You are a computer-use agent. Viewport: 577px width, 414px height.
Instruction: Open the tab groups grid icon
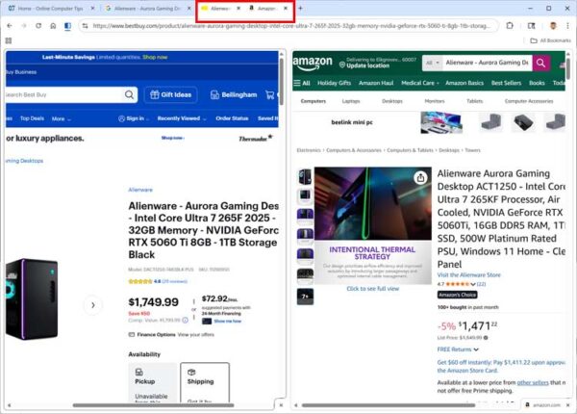(9, 40)
